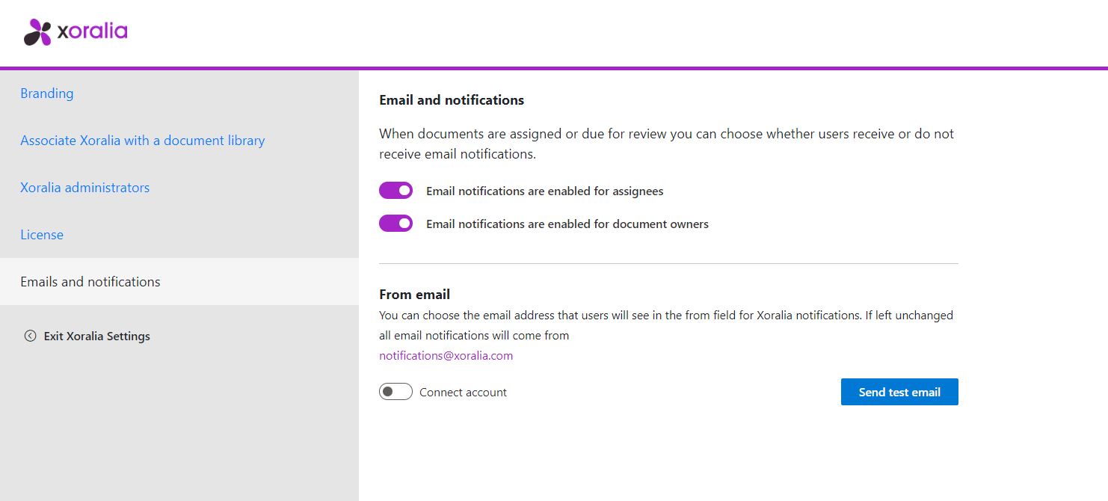Open the Branding settings page
Screen dimensions: 1108x501
[47, 93]
